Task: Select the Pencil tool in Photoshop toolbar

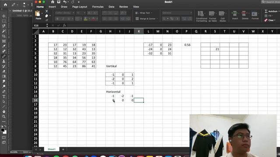Action: tap(4, 56)
